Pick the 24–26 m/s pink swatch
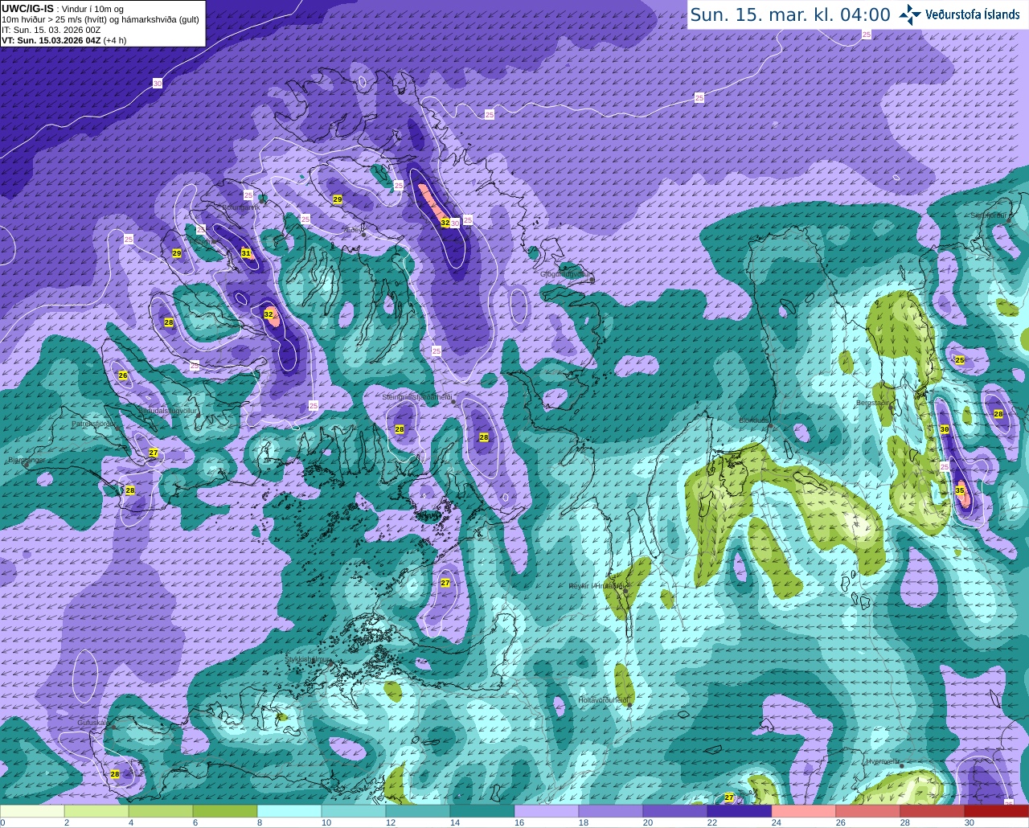Viewport: 1029px width, 828px height. click(x=804, y=811)
